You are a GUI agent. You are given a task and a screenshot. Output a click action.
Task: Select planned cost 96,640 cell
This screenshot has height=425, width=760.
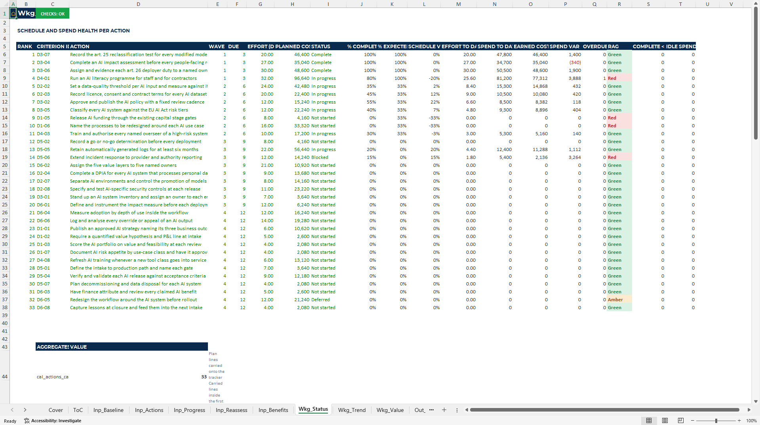[x=292, y=78]
